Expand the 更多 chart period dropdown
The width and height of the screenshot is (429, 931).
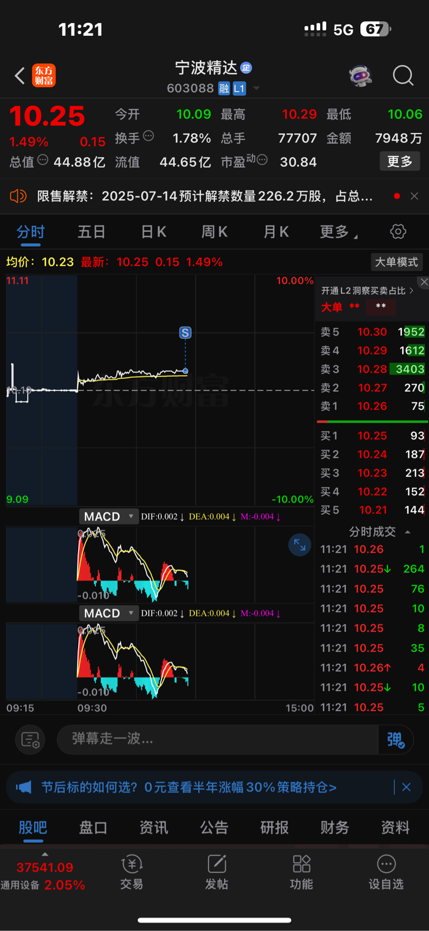[x=339, y=232]
